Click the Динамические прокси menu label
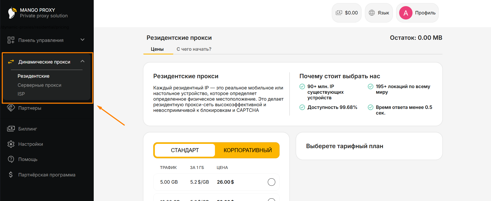Image resolution: width=491 pixels, height=201 pixels. click(44, 62)
